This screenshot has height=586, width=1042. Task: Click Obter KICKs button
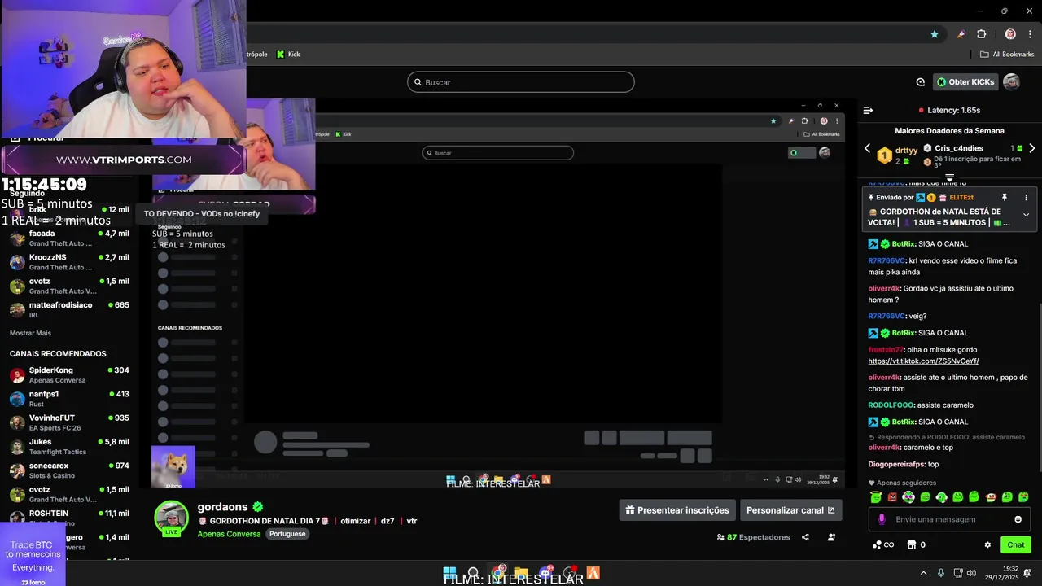tap(965, 82)
